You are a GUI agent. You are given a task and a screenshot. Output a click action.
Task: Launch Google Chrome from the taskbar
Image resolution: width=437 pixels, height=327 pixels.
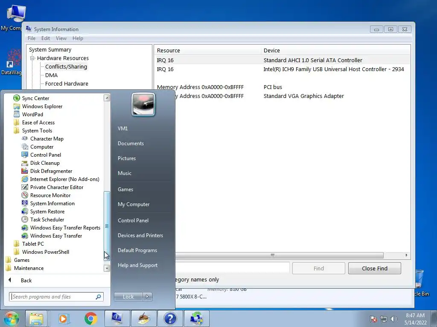[x=90, y=318]
